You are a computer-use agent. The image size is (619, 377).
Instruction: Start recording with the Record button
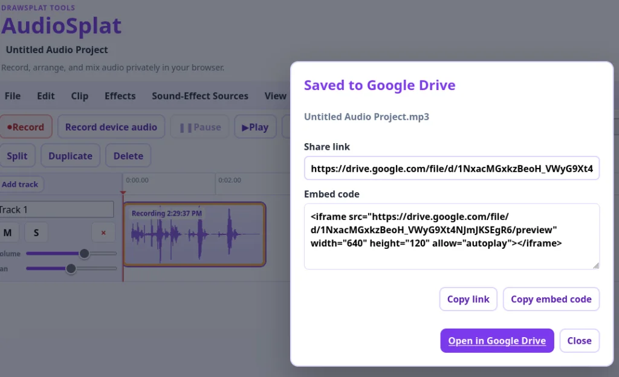point(26,127)
